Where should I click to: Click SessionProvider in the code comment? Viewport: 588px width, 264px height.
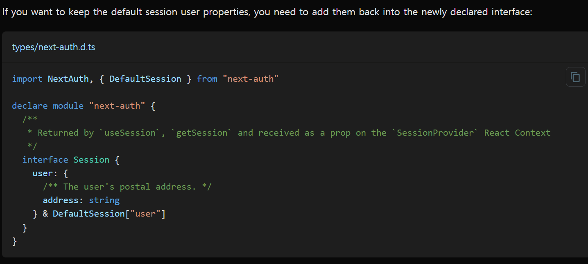(x=435, y=133)
